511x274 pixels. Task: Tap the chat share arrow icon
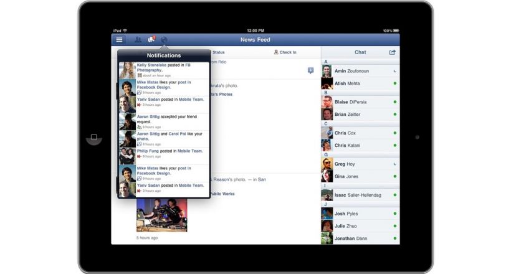pos(392,52)
